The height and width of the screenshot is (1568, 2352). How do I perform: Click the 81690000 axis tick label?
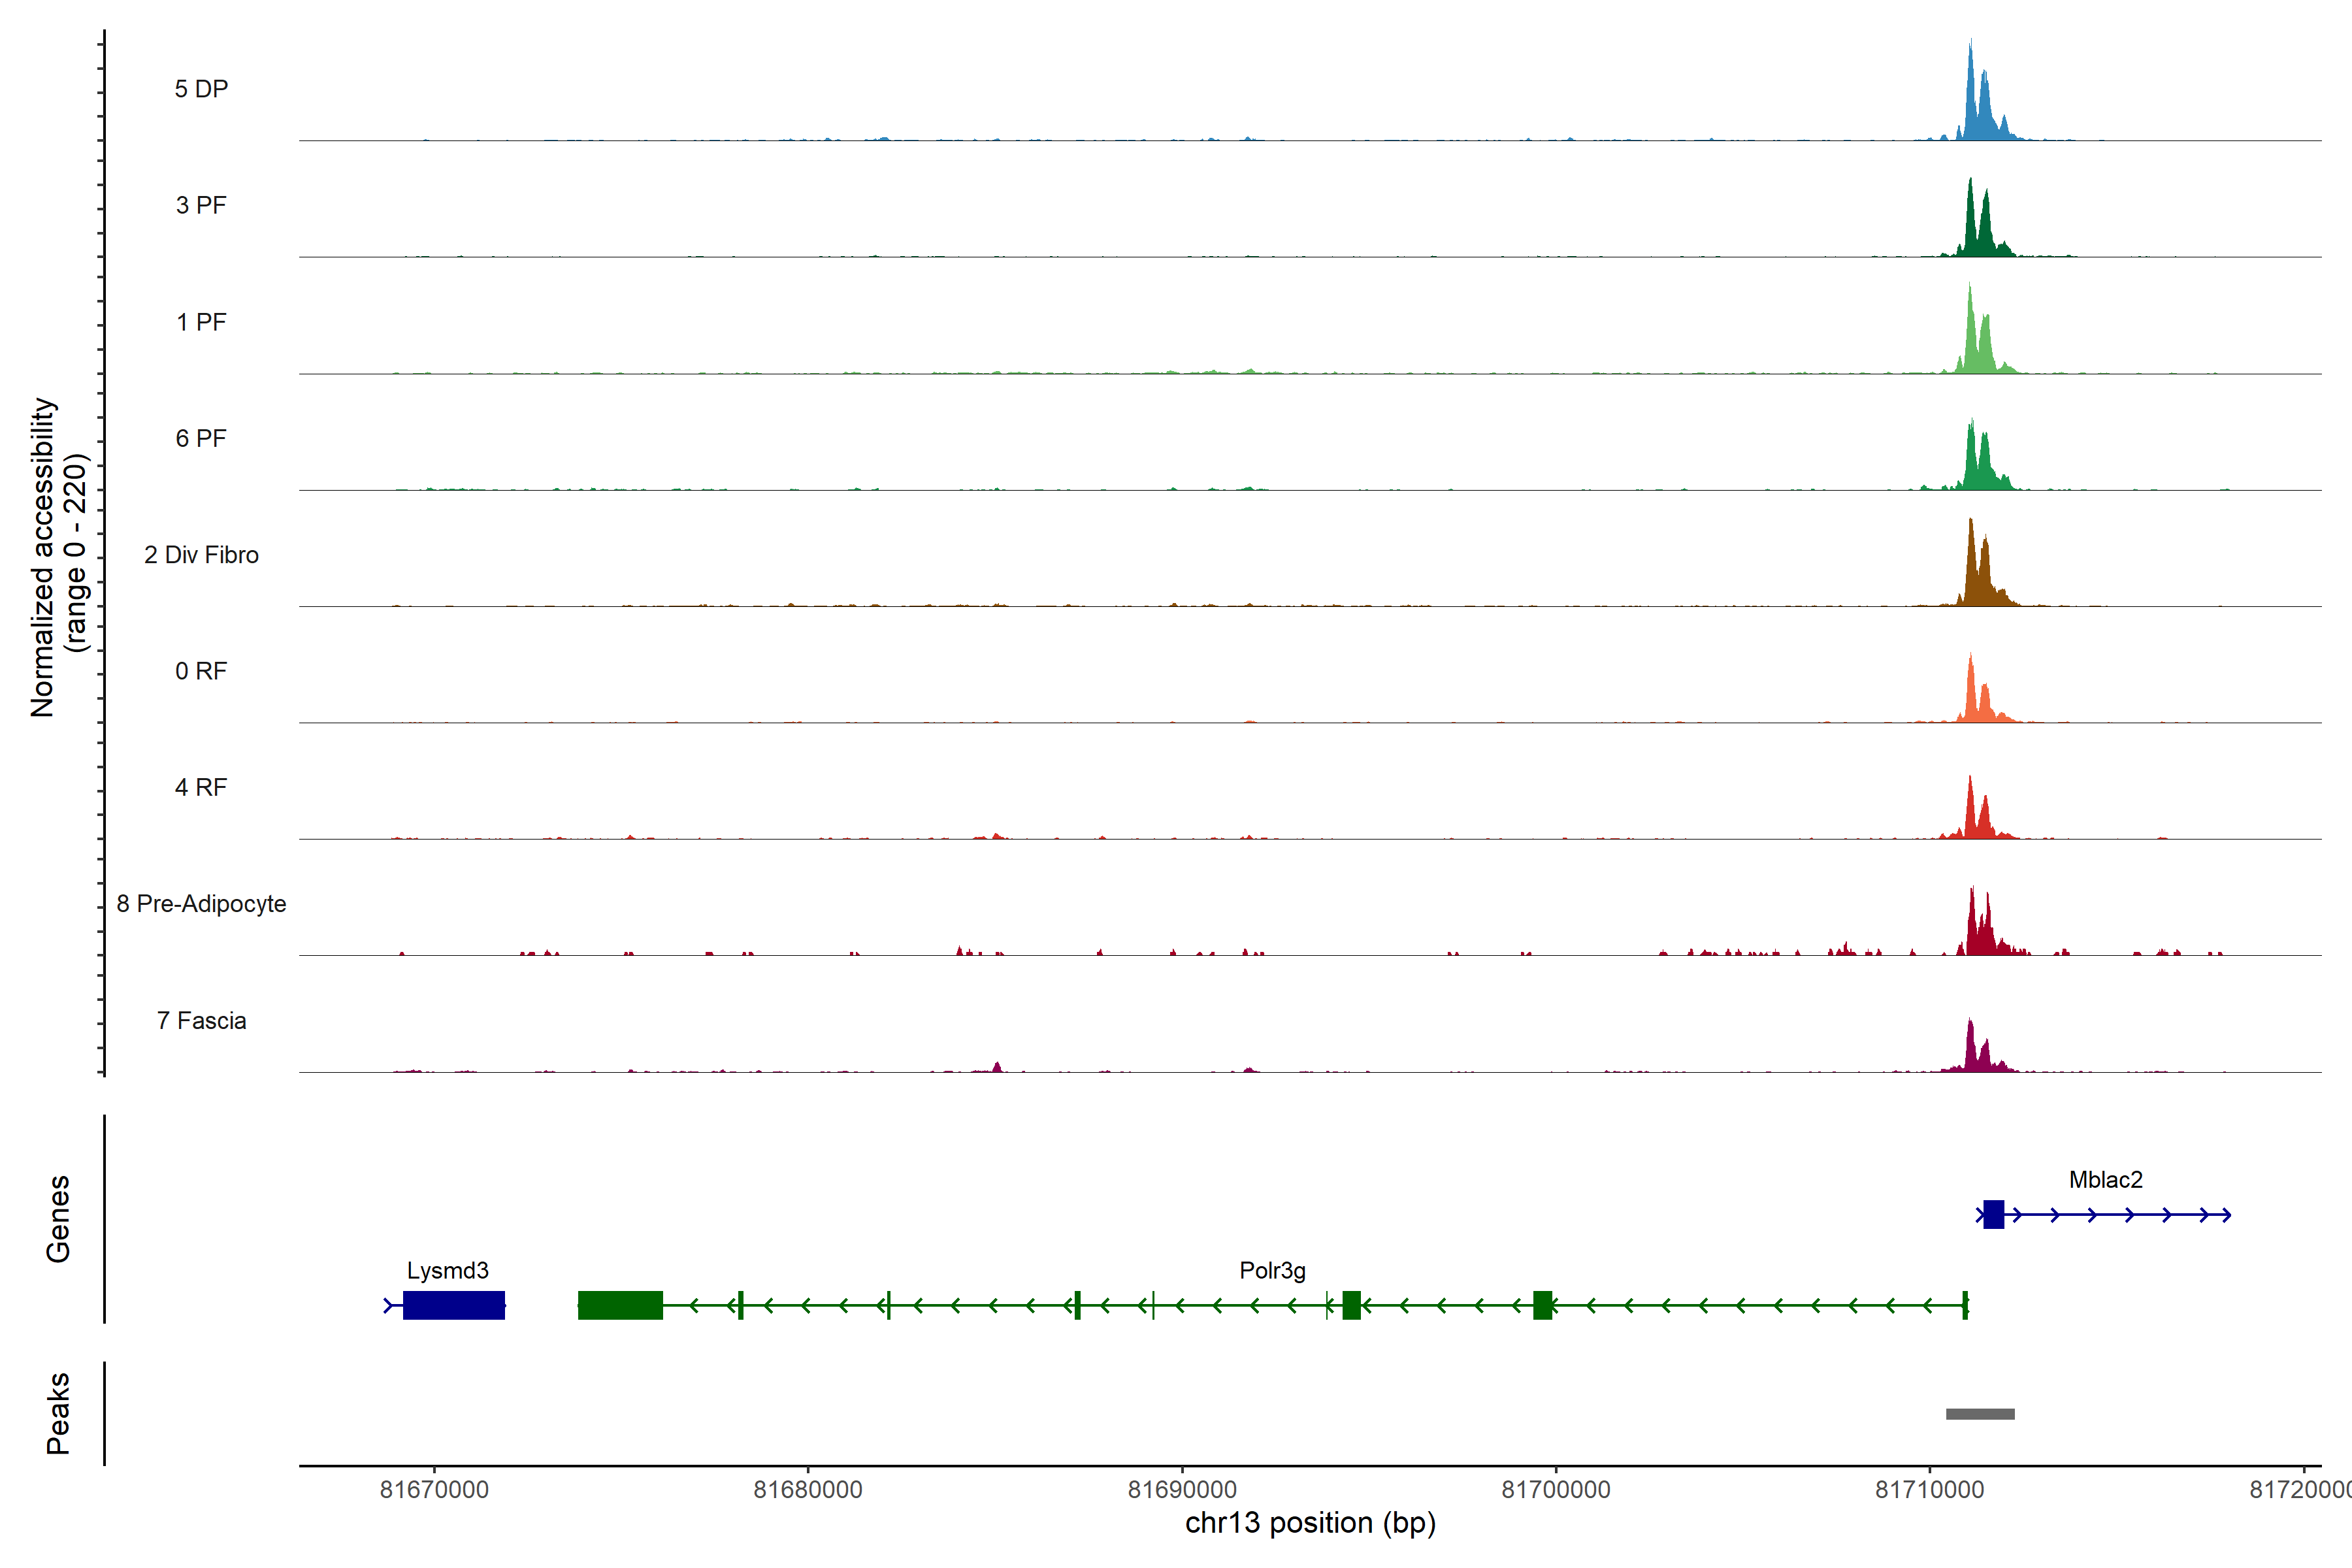(x=1182, y=1490)
